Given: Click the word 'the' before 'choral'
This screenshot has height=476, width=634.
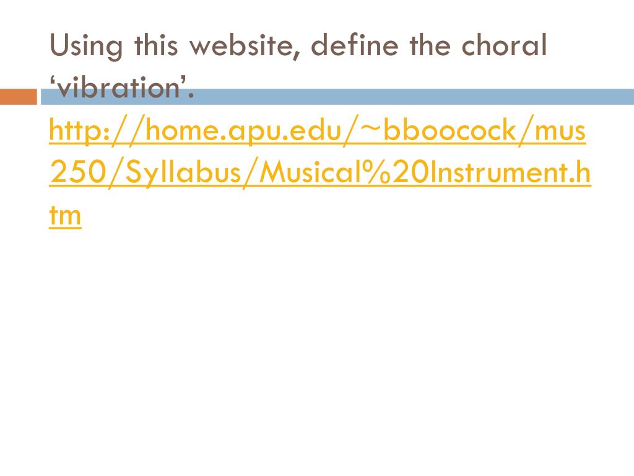Looking at the screenshot, I should pyautogui.click(x=430, y=45).
